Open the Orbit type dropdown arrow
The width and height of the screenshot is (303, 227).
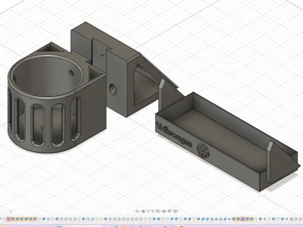pos(140,211)
